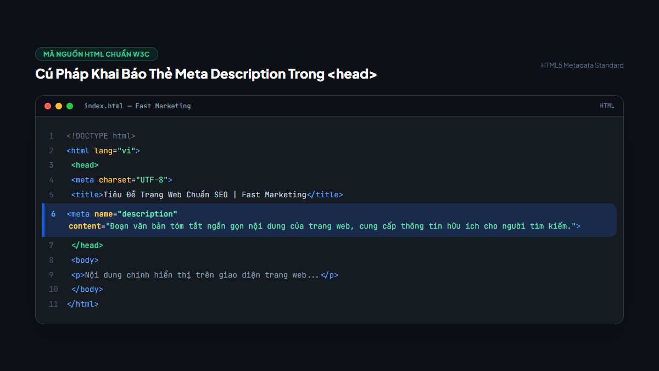
Task: Click the 'content="Đoạn văn bản tóm tắt' line
Action: click(325, 226)
